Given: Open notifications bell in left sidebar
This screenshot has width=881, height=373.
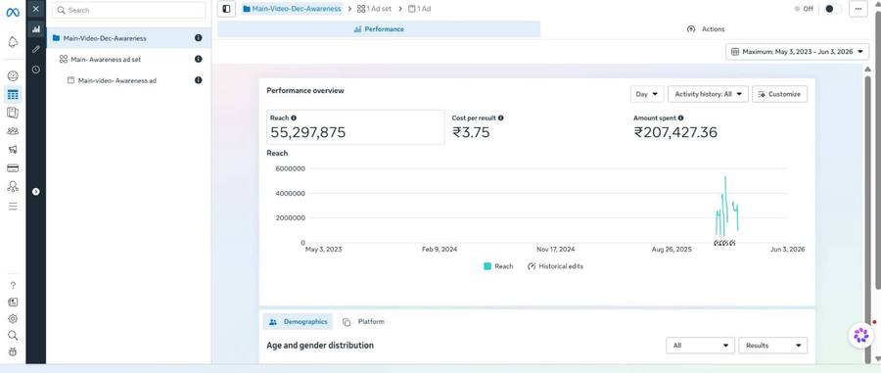Looking at the screenshot, I should point(13,42).
